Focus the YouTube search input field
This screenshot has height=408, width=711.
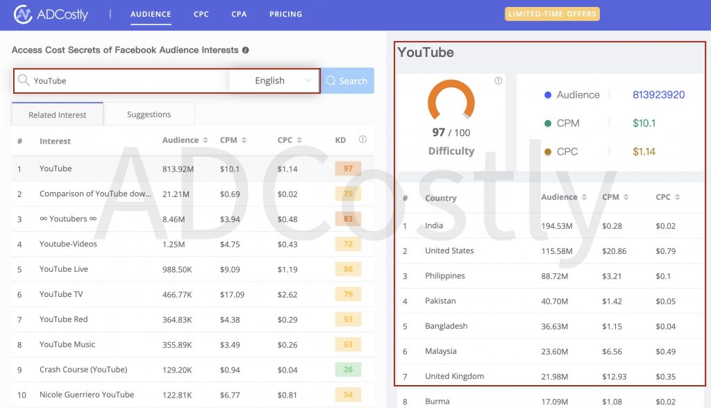coord(122,80)
